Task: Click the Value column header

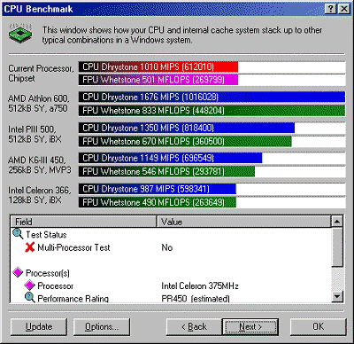Action: (x=244, y=222)
